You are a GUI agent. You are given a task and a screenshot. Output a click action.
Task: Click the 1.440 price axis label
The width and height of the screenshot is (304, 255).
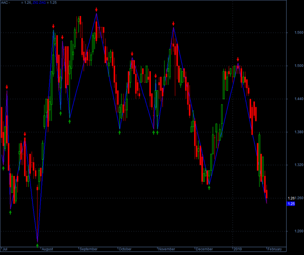(299, 99)
